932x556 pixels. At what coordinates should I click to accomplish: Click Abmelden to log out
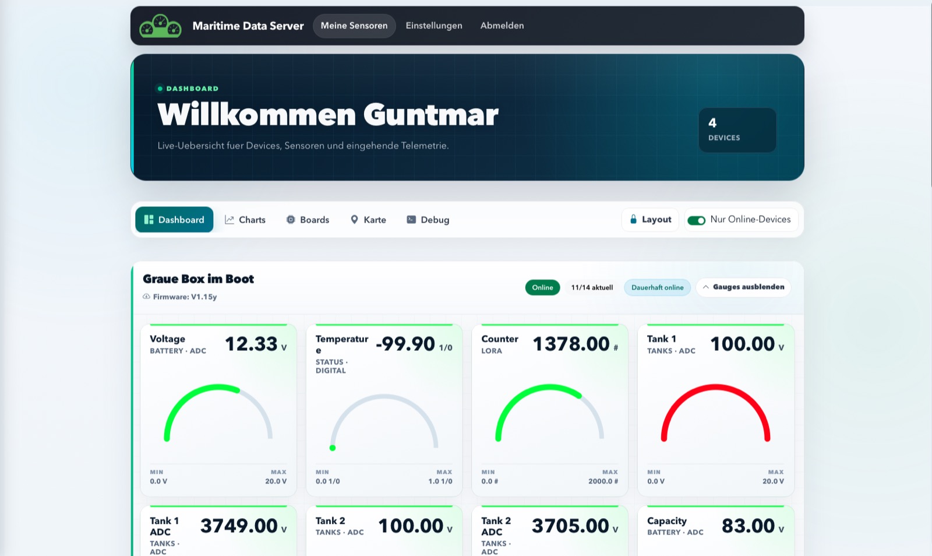pos(502,26)
